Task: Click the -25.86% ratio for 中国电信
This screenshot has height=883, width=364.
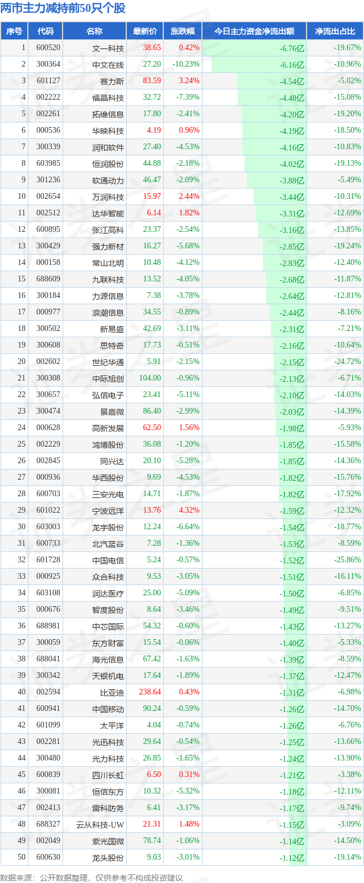Action: pyautogui.click(x=347, y=560)
